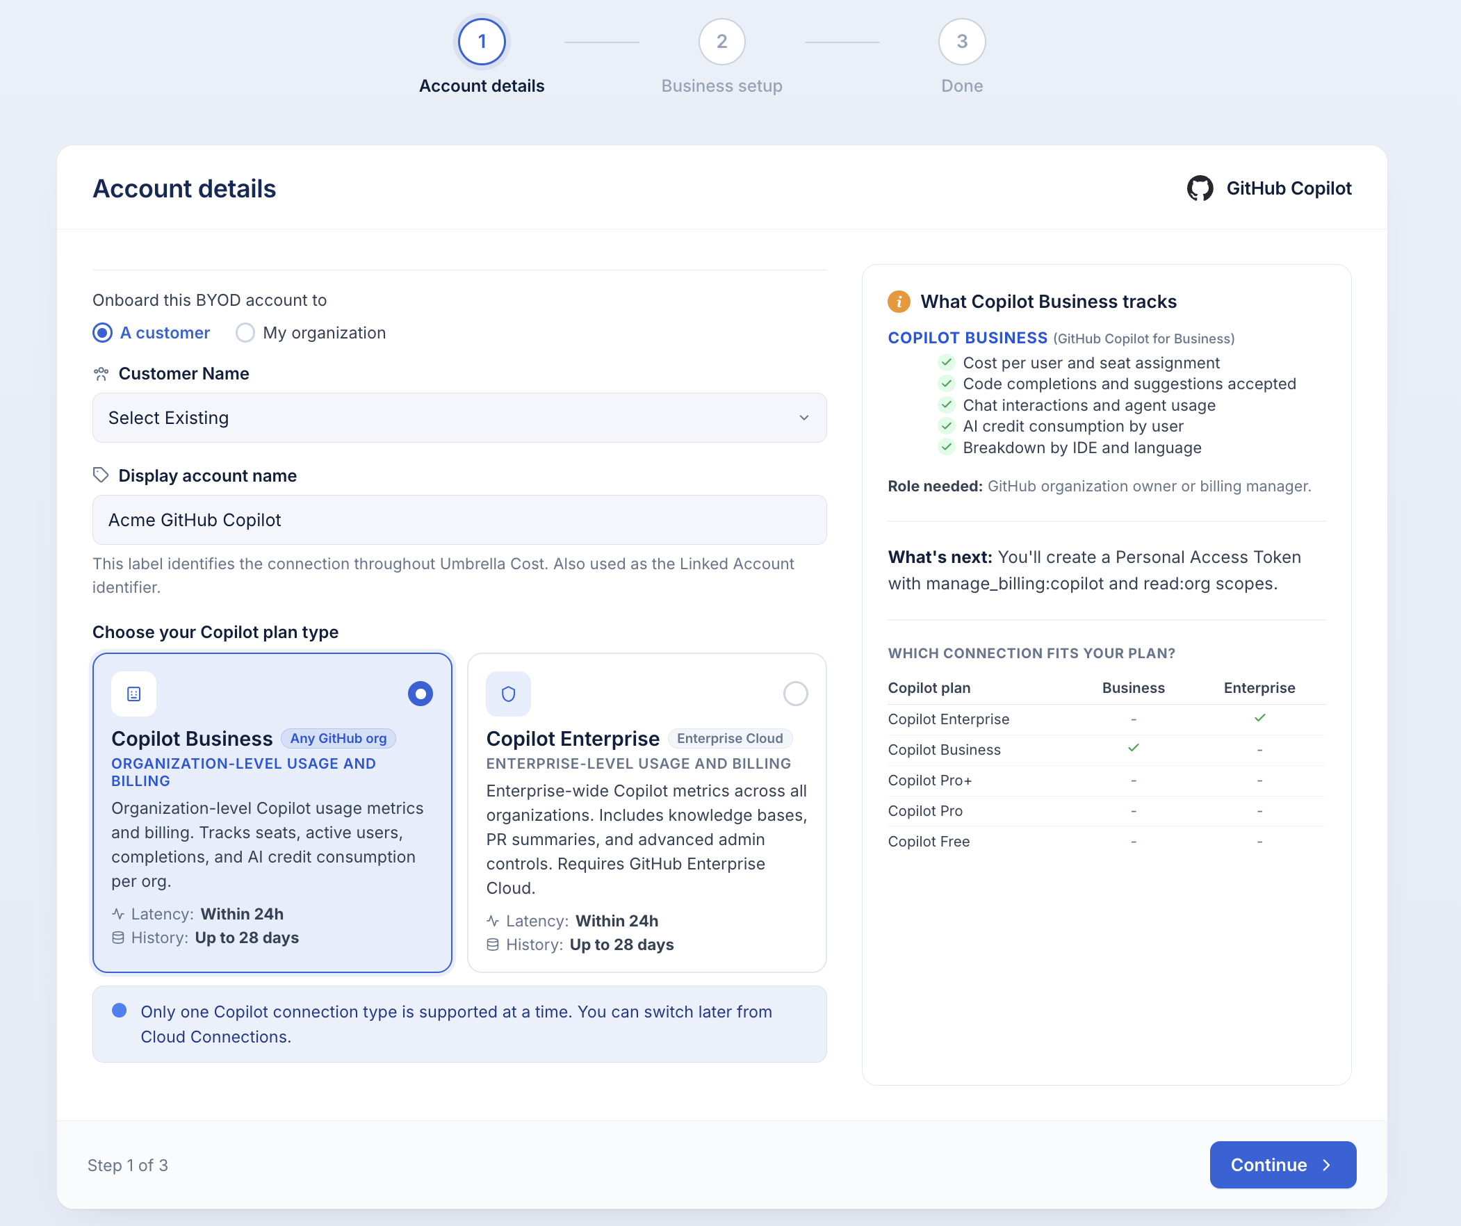Click the 'Business' column header in plan table

(1134, 687)
